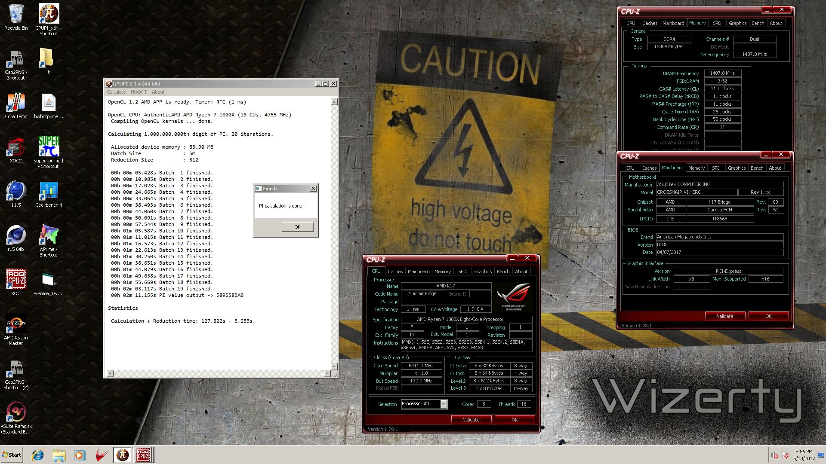Open Bench tab in bottom CPU-Z window
The height and width of the screenshot is (464, 826).
click(x=503, y=272)
